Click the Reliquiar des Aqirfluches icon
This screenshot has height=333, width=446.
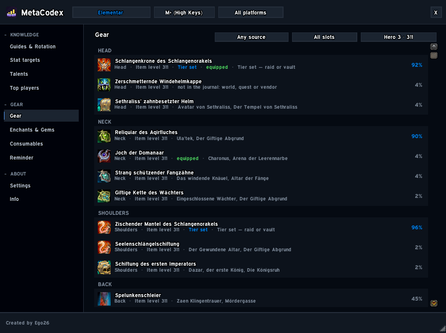[x=104, y=136]
